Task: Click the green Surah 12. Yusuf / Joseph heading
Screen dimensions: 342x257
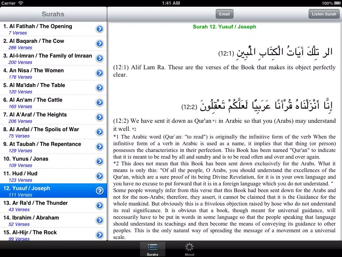Action: 224,27
